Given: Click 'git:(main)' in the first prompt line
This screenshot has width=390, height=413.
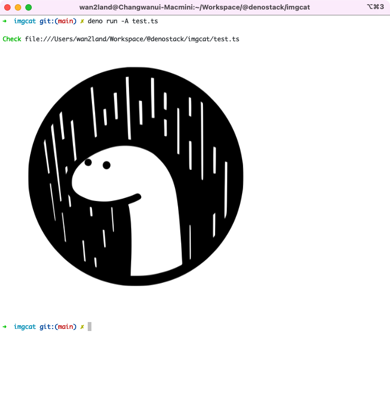Looking at the screenshot, I should click(58, 21).
